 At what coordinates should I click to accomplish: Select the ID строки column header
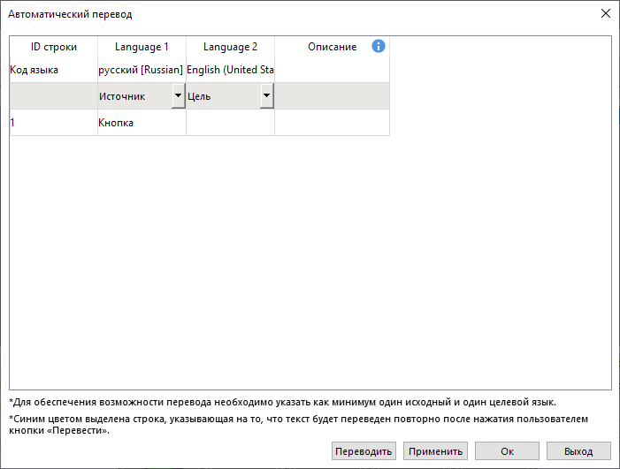click(53, 47)
